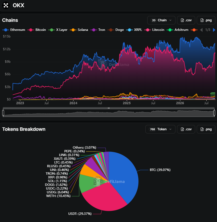This screenshot has height=222, width=217.
Task: Download Tokens Breakdown as .png
Action: [x=206, y=129]
